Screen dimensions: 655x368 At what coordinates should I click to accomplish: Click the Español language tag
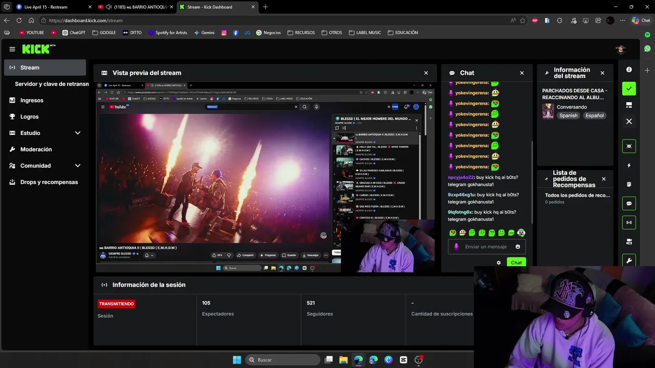coord(595,116)
